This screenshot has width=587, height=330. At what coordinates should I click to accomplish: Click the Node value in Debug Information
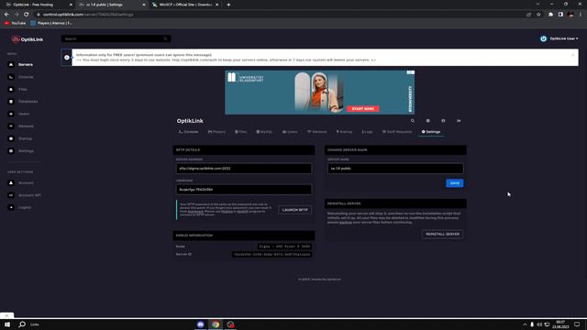[285, 247]
